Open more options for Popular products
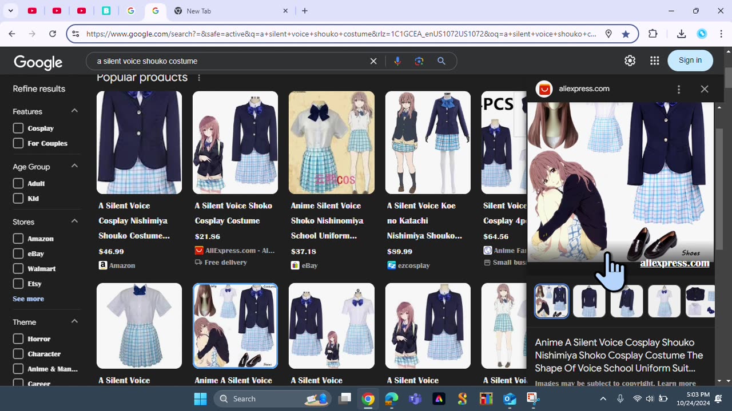 (x=199, y=78)
